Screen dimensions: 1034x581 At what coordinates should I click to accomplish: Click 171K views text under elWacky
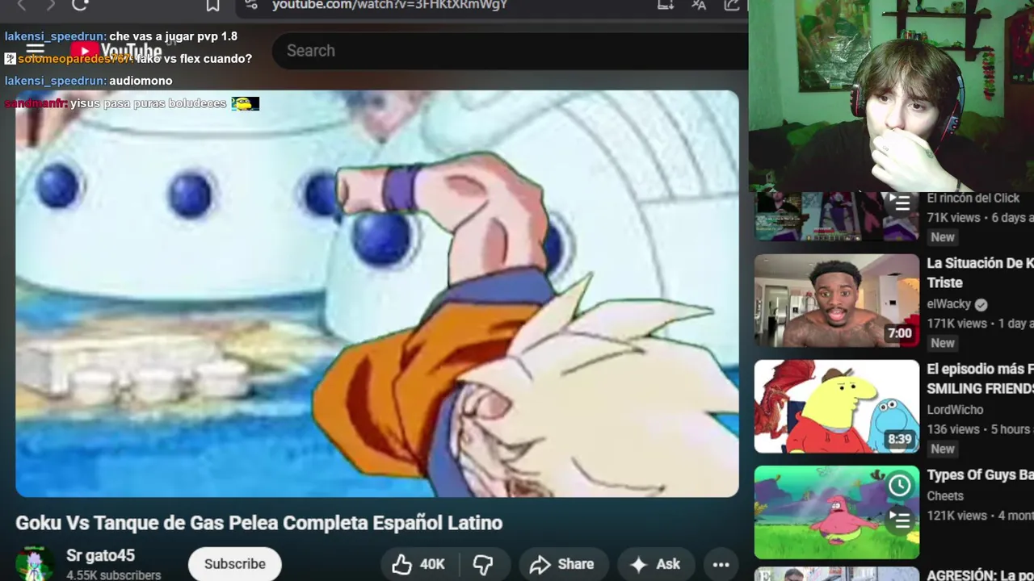click(956, 324)
